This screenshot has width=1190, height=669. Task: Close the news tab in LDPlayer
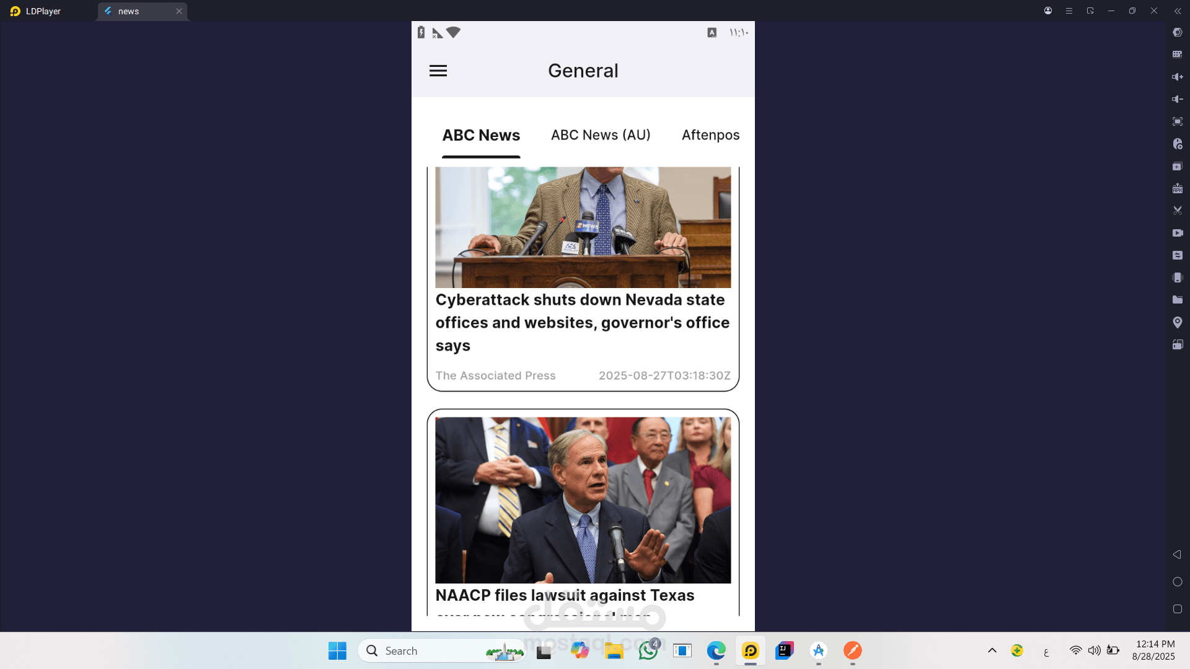pyautogui.click(x=179, y=11)
